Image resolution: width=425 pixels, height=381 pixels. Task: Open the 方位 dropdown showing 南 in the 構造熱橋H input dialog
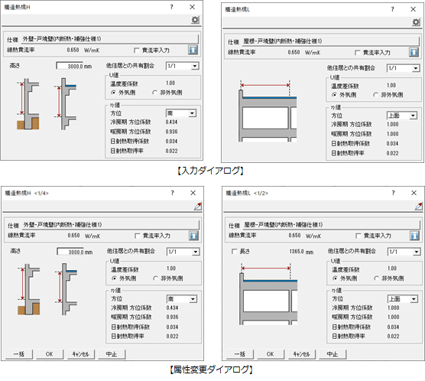pos(181,113)
